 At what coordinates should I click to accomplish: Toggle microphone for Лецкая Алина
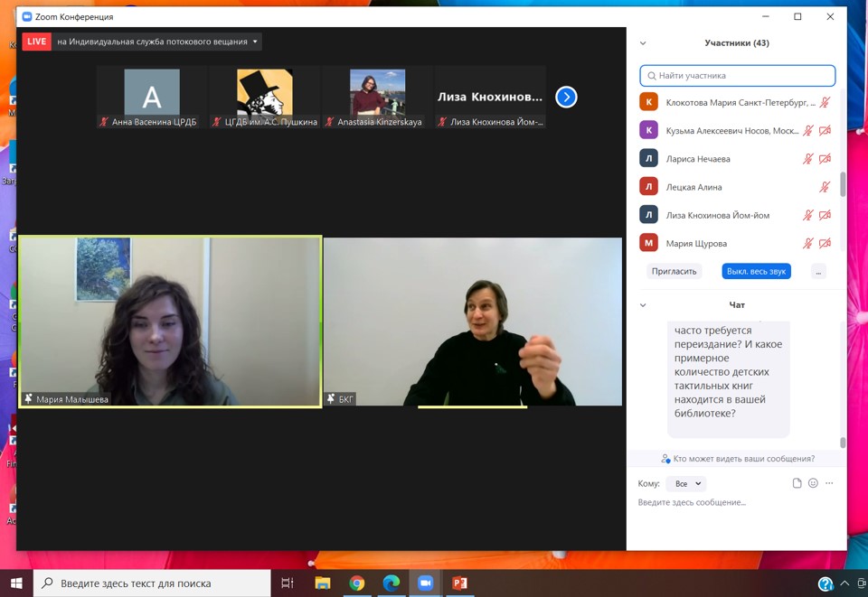click(x=825, y=187)
